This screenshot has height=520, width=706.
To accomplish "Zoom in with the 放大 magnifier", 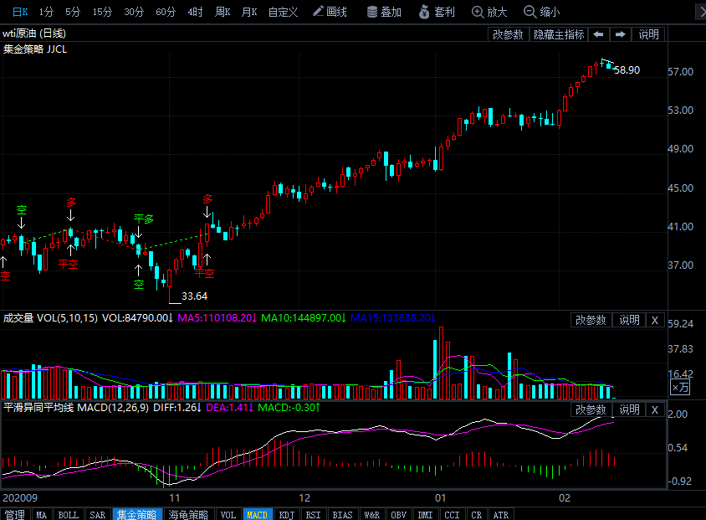I will pyautogui.click(x=489, y=12).
